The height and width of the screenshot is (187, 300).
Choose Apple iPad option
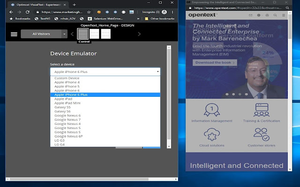pos(105,99)
